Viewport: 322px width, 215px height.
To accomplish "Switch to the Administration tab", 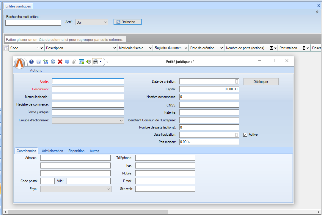I will coord(52,151).
